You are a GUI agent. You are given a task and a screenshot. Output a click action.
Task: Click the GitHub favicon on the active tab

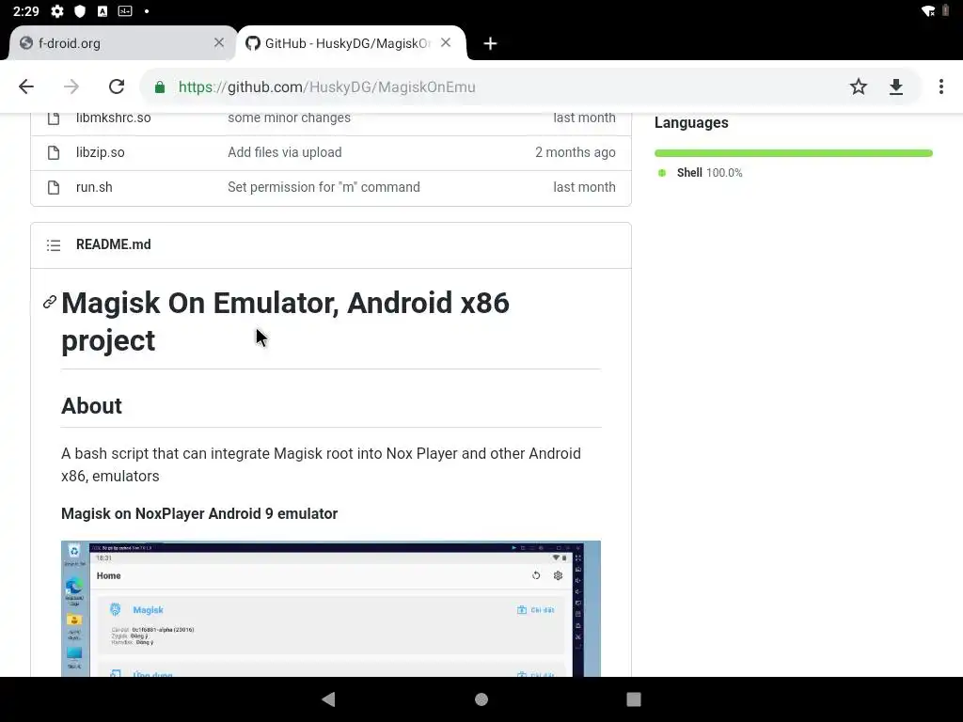[x=252, y=43]
